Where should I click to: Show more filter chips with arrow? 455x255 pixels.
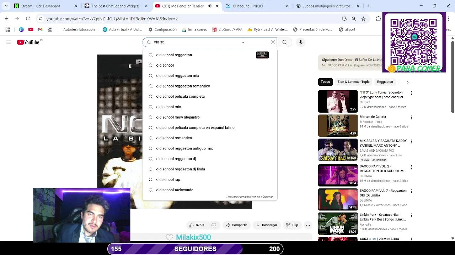(407, 82)
